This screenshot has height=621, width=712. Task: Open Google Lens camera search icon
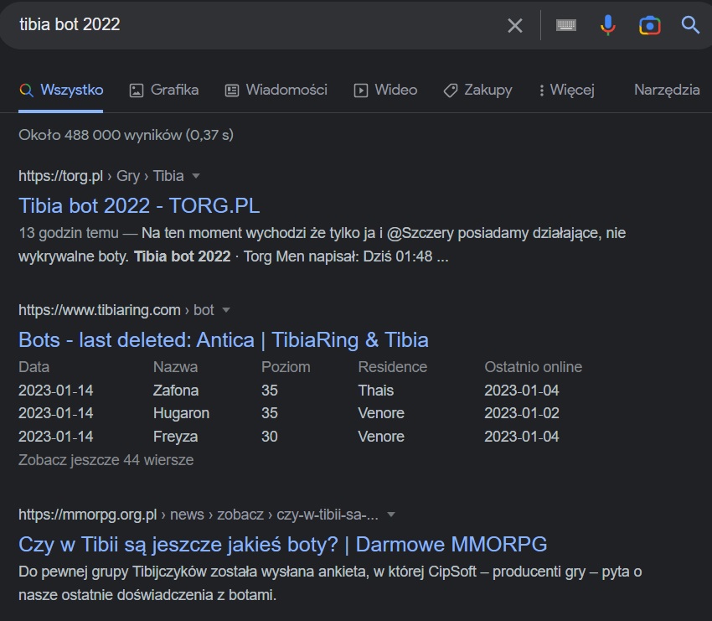pos(649,25)
